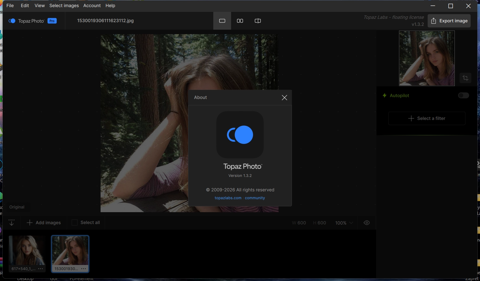Click the Topaz Photo logo in header
Screen dimensions: 480x281
point(12,21)
